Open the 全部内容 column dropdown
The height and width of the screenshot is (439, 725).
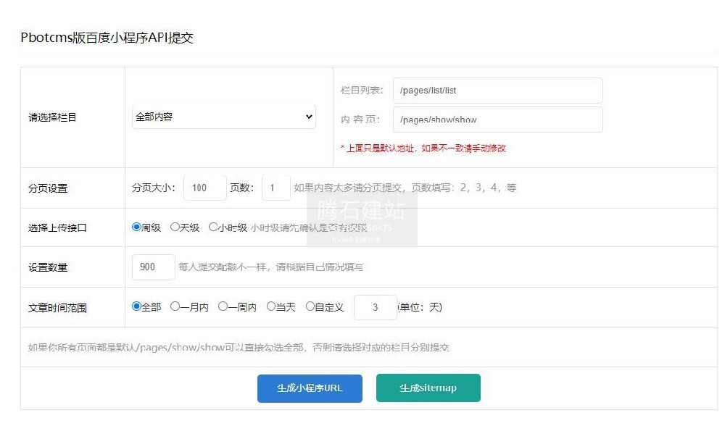223,117
